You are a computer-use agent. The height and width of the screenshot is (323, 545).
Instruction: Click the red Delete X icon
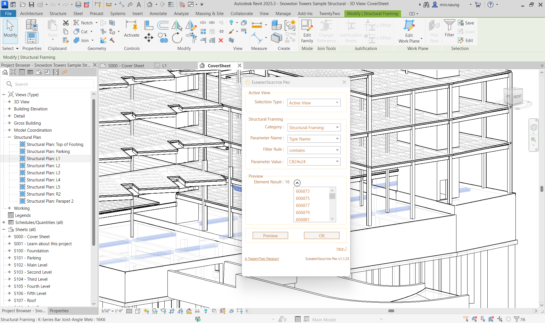(221, 40)
